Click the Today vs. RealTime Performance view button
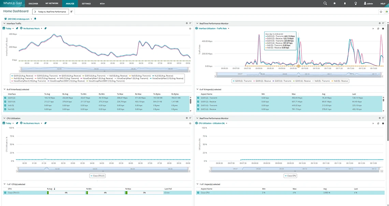This screenshot has width=389, height=206. pos(50,12)
